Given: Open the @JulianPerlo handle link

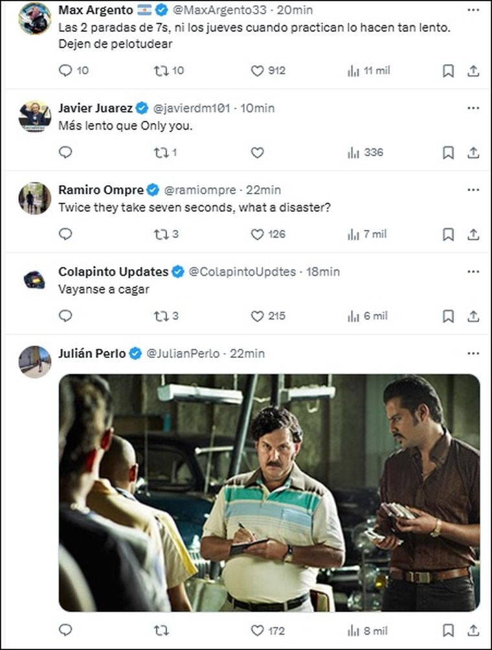Looking at the screenshot, I should coord(184,353).
